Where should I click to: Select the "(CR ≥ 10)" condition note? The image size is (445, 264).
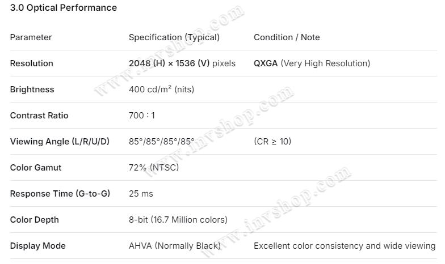(272, 142)
